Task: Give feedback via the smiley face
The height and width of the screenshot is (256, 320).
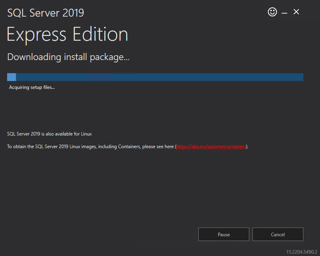Action: 272,12
